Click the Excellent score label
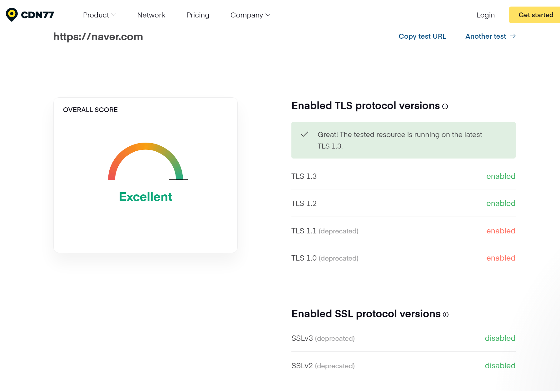 click(x=146, y=197)
